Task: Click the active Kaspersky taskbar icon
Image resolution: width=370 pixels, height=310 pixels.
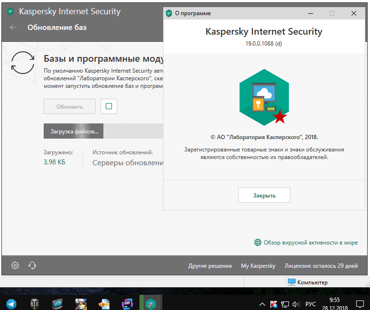Action: tap(150, 304)
